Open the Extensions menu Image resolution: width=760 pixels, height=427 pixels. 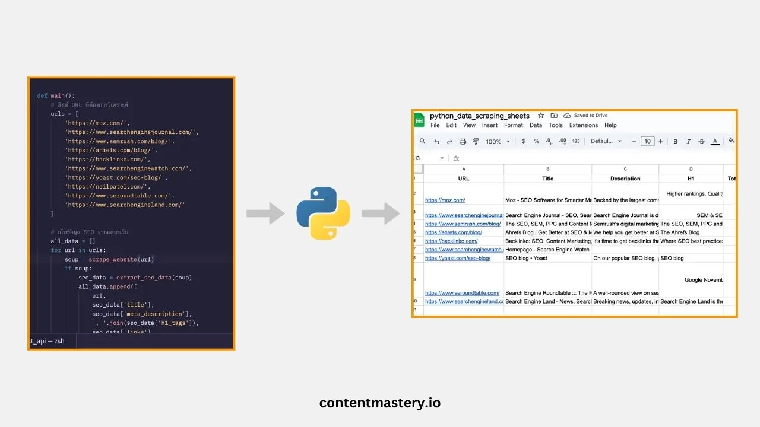pos(584,125)
